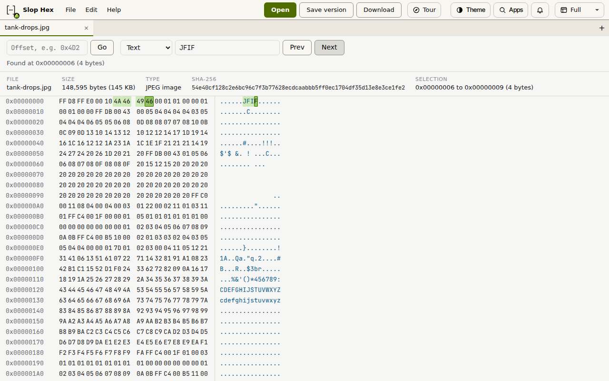Close the tank-drops.jpg tab
The width and height of the screenshot is (609, 381).
click(x=86, y=28)
